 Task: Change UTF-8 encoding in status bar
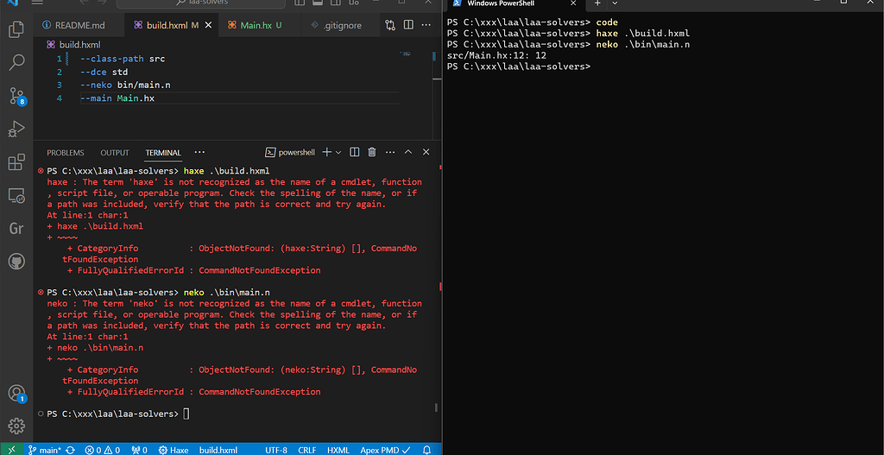pos(276,450)
